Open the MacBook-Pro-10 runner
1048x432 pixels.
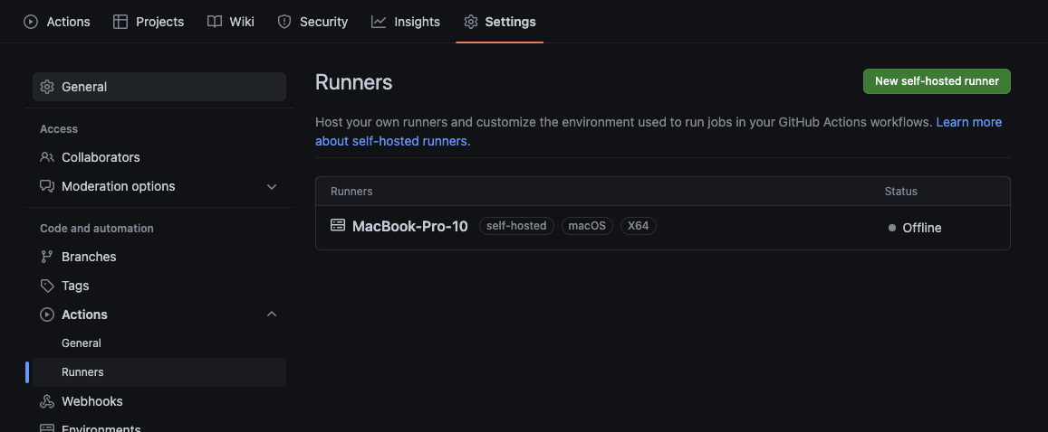pyautogui.click(x=409, y=226)
